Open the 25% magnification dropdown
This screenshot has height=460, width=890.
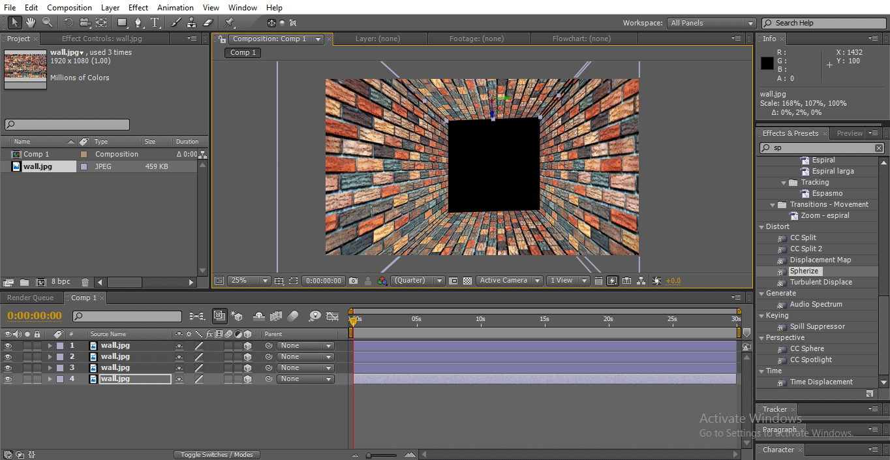pos(248,281)
